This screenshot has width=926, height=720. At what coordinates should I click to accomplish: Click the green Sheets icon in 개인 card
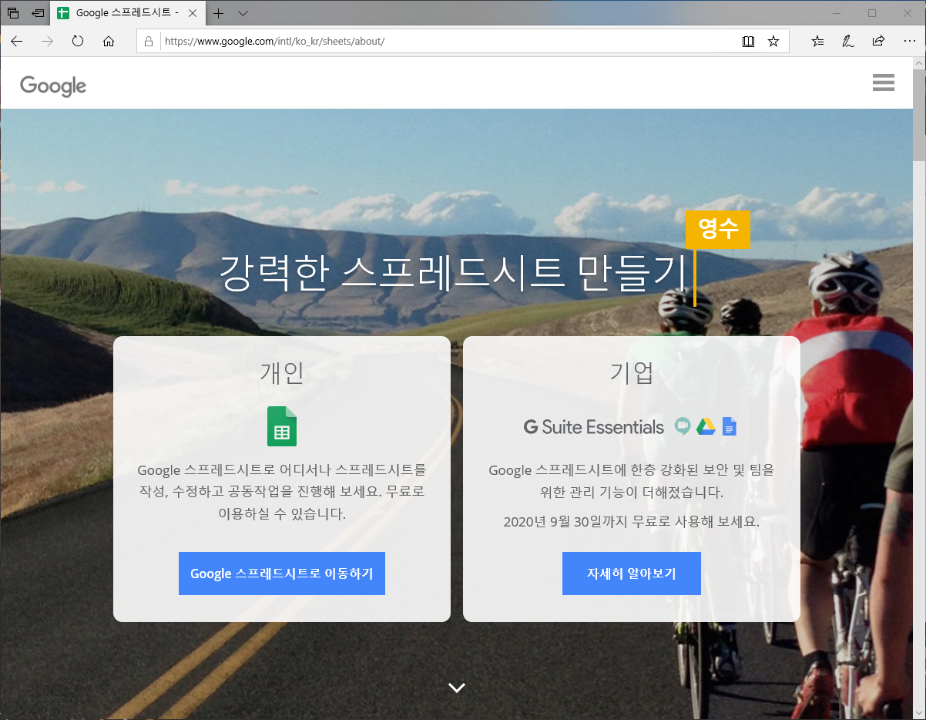(282, 426)
